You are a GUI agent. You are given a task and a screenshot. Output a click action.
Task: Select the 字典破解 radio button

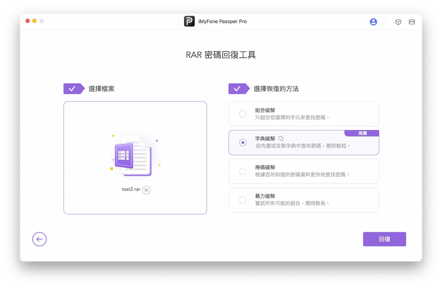click(243, 142)
